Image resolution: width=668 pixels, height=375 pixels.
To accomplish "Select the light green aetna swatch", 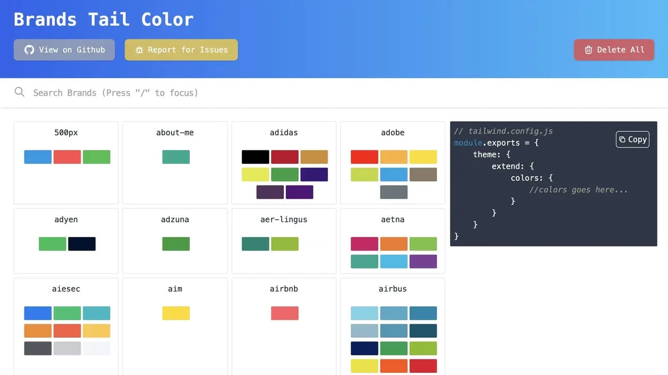I will point(423,244).
